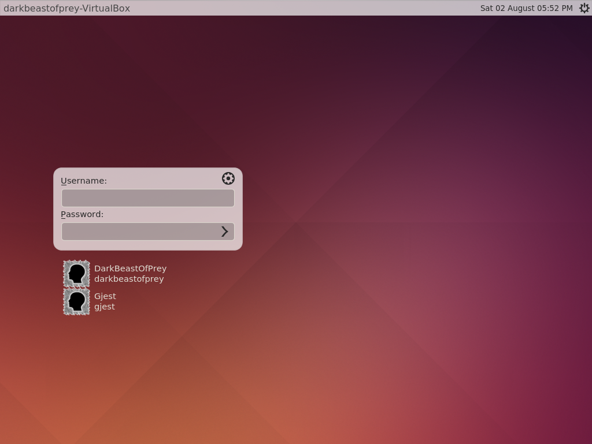Focus the Username input field

tap(148, 198)
